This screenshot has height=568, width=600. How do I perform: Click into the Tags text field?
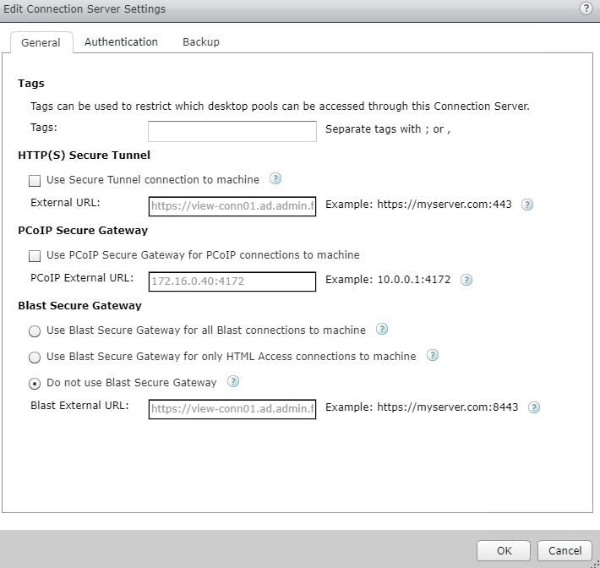[232, 131]
